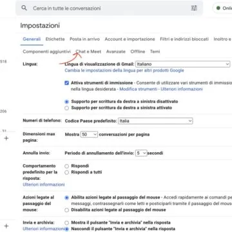Click the 'Annulla invio:' label

36,153
